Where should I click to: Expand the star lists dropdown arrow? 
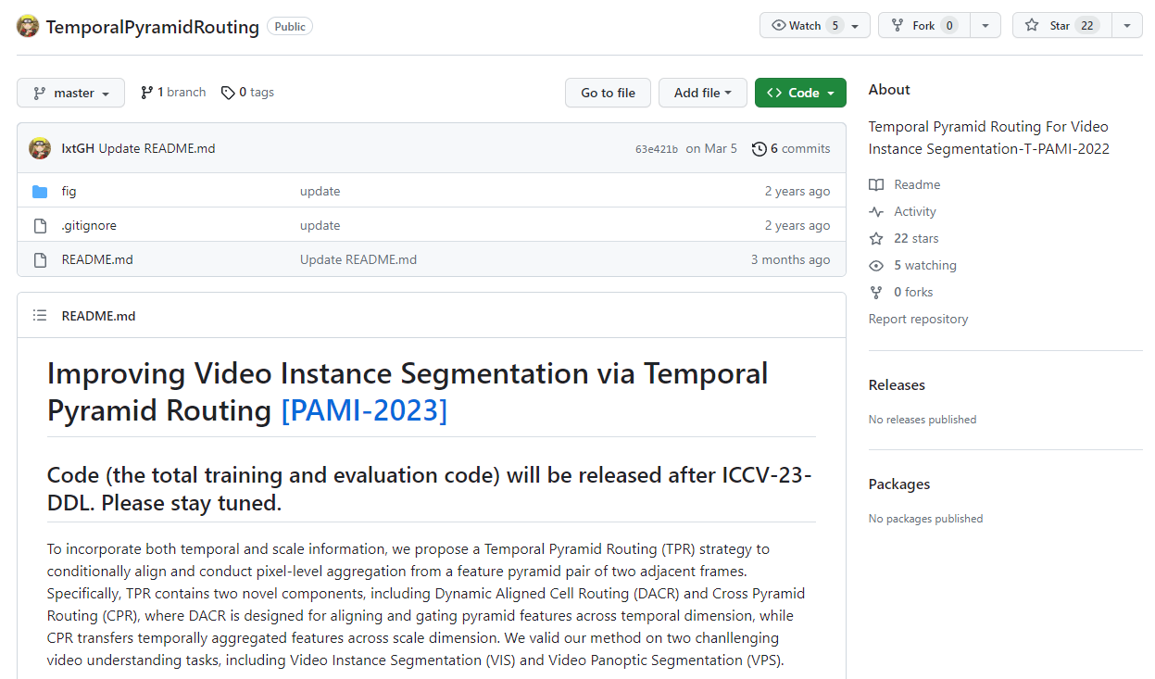click(1127, 26)
